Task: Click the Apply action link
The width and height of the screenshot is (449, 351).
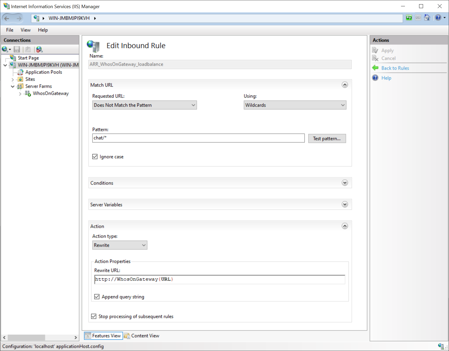Action: click(x=387, y=50)
